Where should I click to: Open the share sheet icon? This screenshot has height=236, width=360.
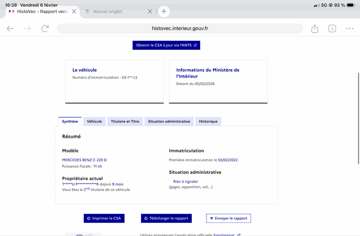coord(315,29)
